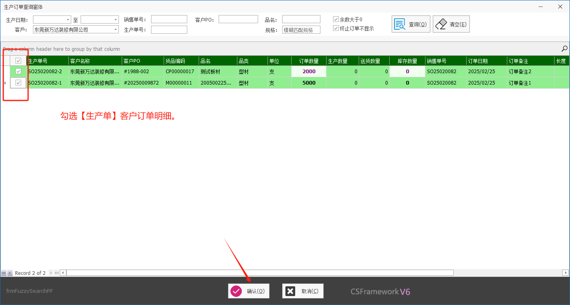Open the 生产日期 start date dropdown

(x=68, y=20)
